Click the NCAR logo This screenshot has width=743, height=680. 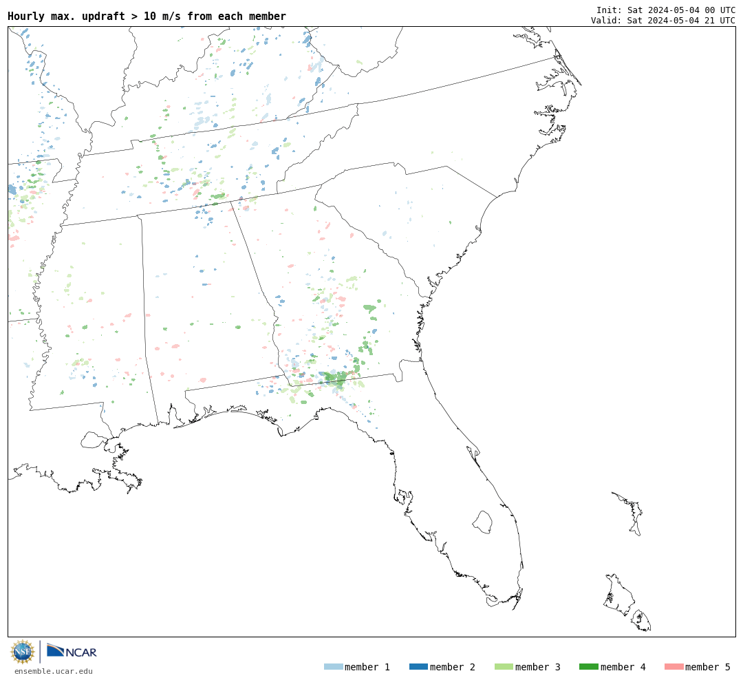coord(72,650)
